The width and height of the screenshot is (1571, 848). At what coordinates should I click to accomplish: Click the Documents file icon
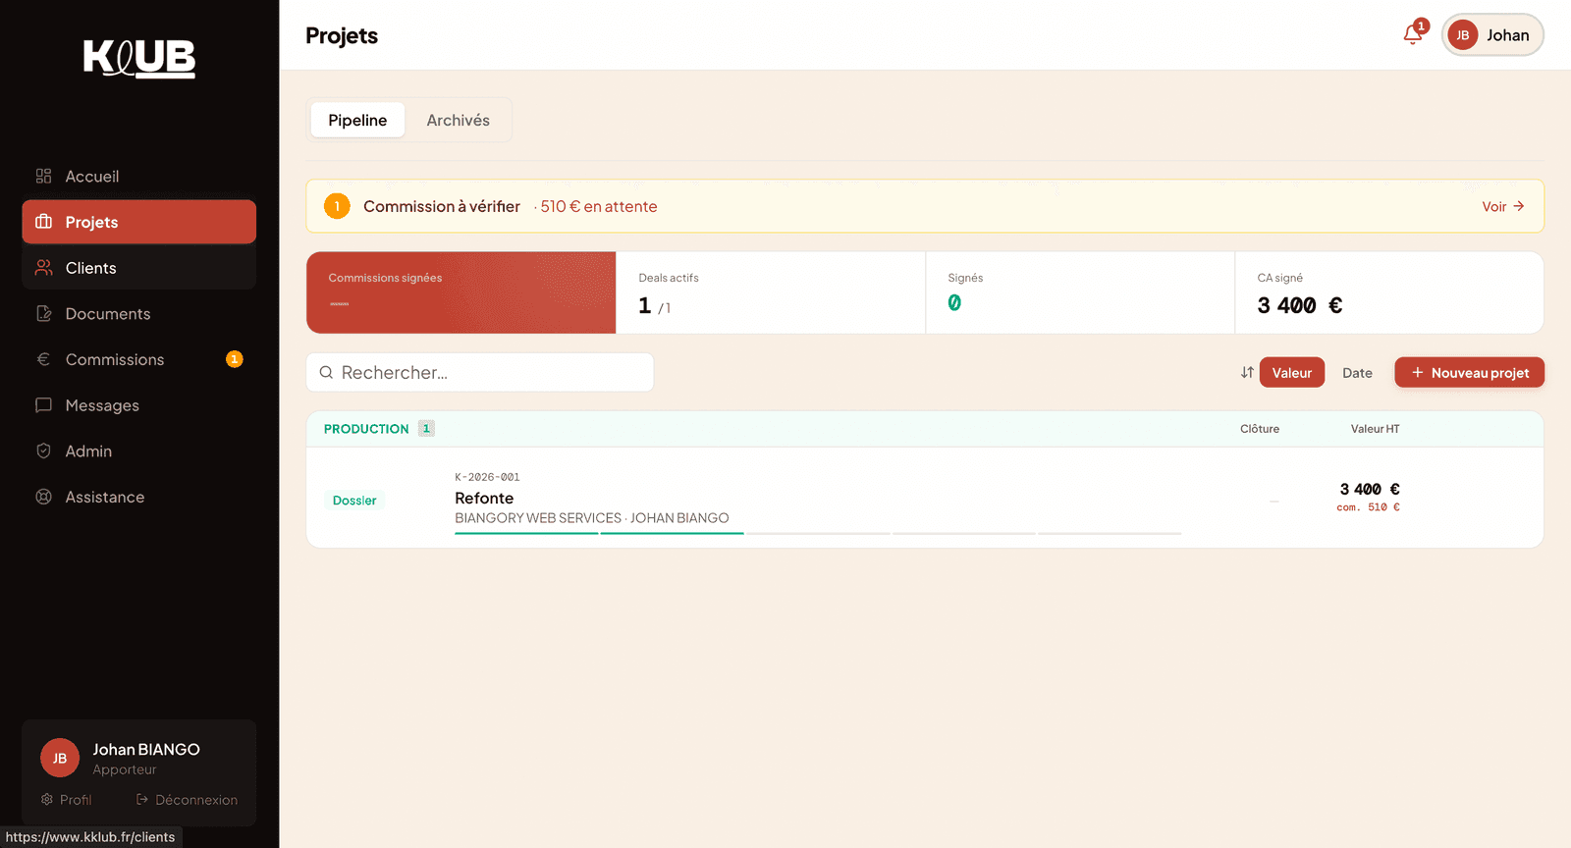pyautogui.click(x=43, y=313)
